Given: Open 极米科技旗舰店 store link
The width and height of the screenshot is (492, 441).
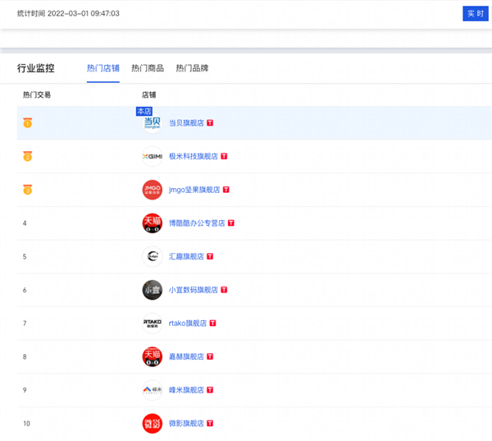Looking at the screenshot, I should 194,156.
